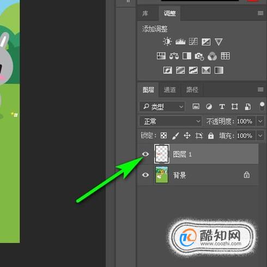Screen dimensions: 267x267
Task: Click the lock icon on 背景 layer
Action: point(246,175)
